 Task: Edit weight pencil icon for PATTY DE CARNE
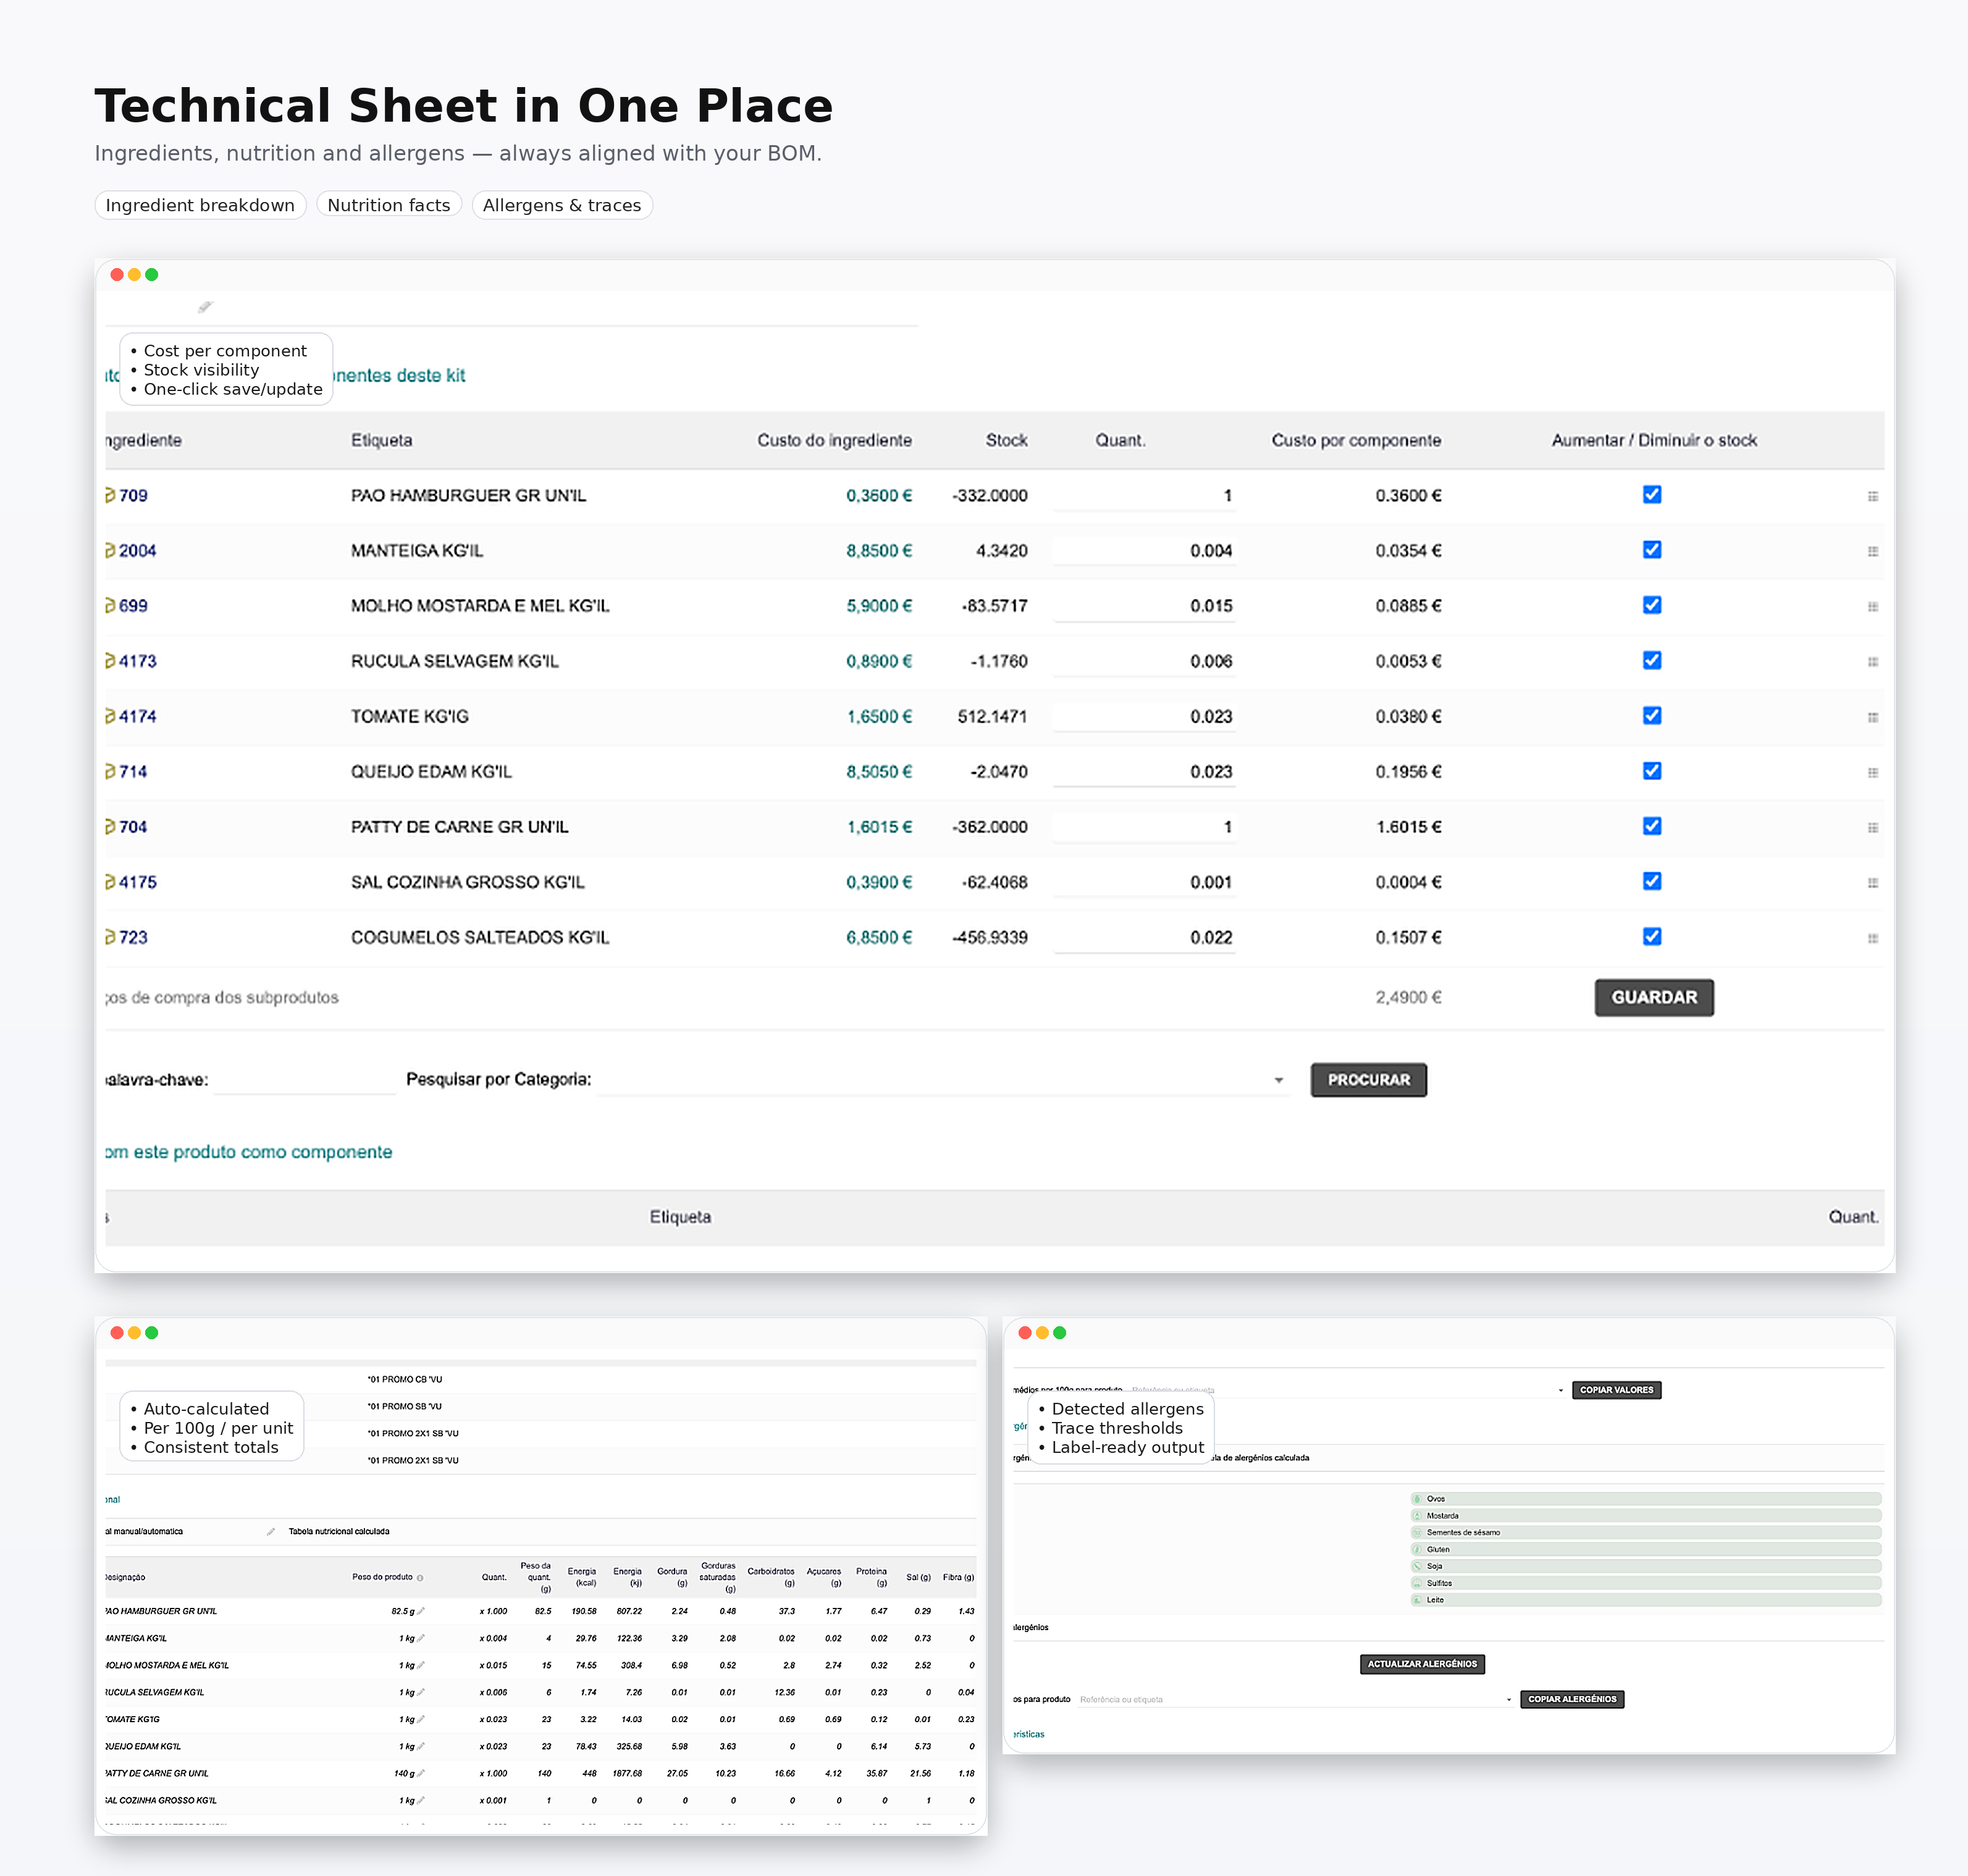(x=421, y=1773)
